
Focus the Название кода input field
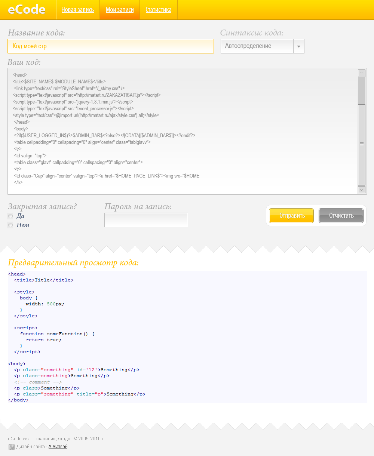[110, 46]
